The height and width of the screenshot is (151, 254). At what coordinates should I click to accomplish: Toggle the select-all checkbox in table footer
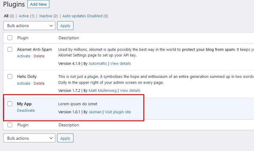[x=10, y=125]
